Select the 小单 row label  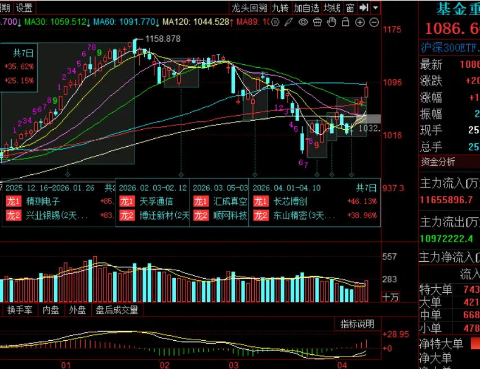pyautogui.click(x=430, y=328)
